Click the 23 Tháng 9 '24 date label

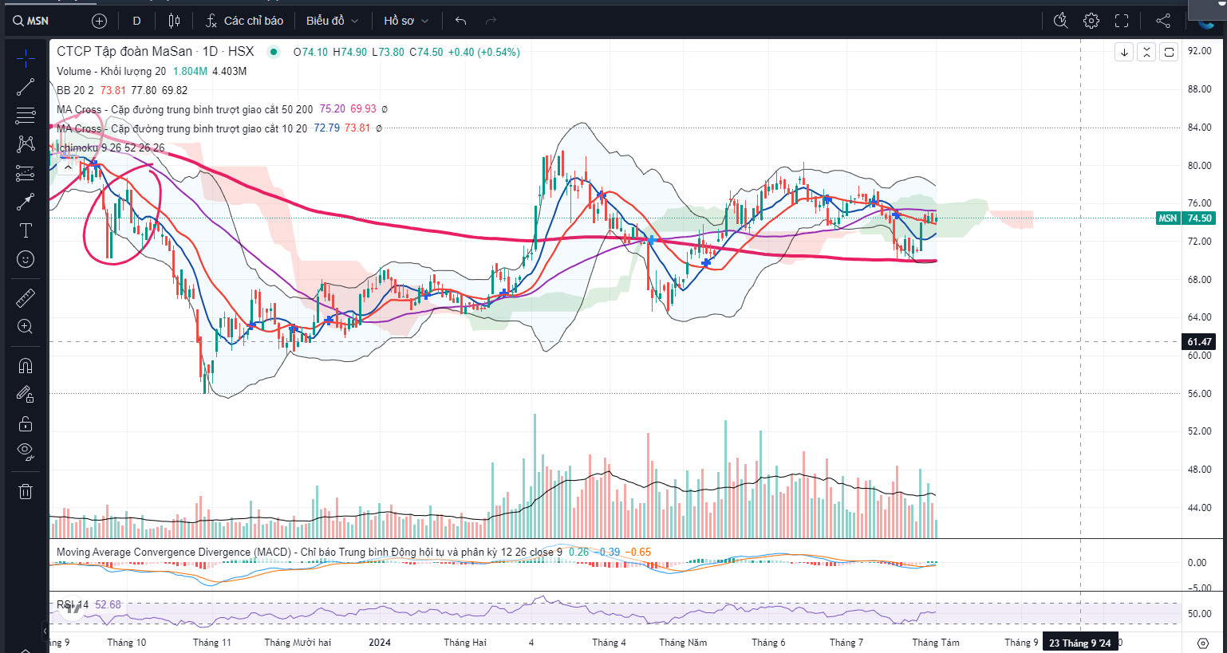[x=1079, y=643]
